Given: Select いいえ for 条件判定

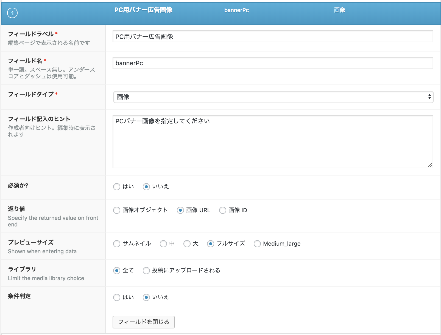Looking at the screenshot, I should [x=146, y=297].
